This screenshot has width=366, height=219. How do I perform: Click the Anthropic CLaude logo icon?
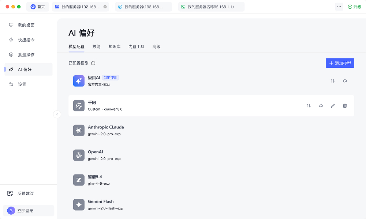coord(79,130)
